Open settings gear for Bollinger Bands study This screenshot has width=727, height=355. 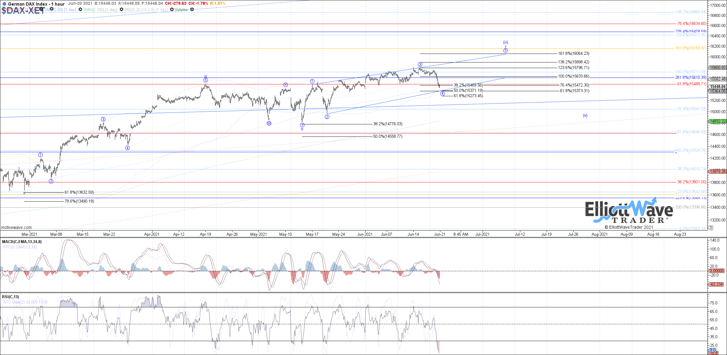pos(172,9)
